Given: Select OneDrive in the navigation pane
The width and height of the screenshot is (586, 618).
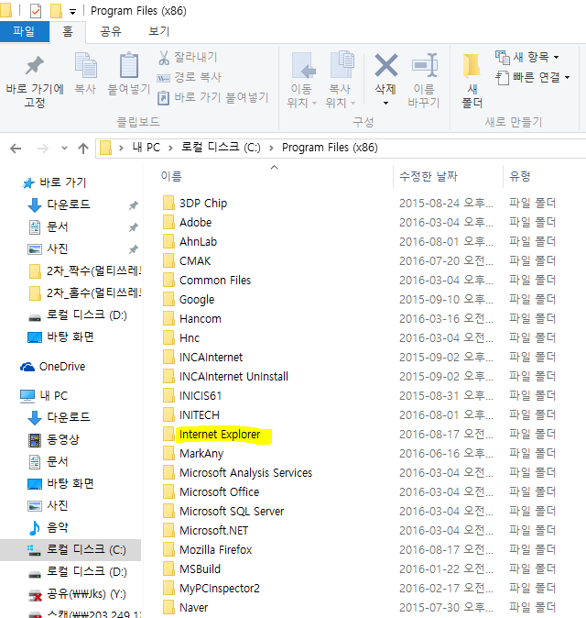Looking at the screenshot, I should coord(61,367).
